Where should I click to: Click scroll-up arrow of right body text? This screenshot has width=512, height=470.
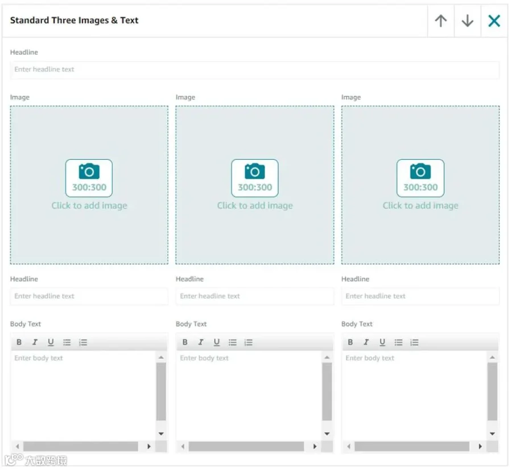coord(493,358)
